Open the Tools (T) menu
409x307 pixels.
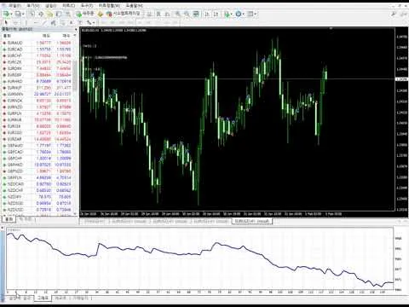pos(87,6)
